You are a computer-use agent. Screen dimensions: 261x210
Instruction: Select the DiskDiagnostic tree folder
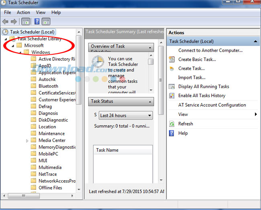53,120
